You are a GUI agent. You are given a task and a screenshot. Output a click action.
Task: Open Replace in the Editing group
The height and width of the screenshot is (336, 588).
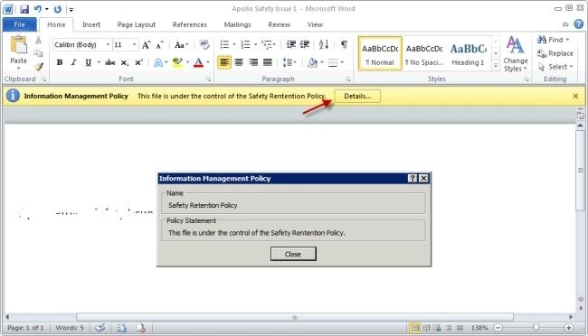click(555, 53)
